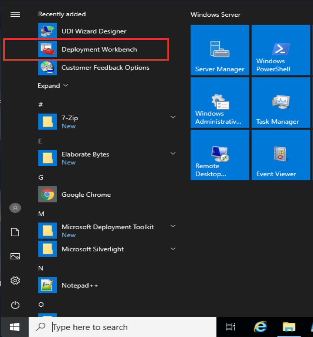Open the Windows PowerShell tile
This screenshot has width=313, height=337.
click(x=281, y=50)
